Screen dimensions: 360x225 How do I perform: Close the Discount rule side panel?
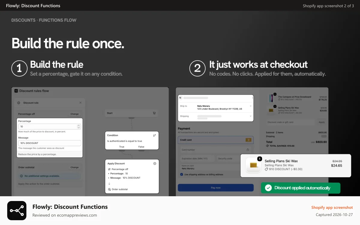click(x=80, y=103)
